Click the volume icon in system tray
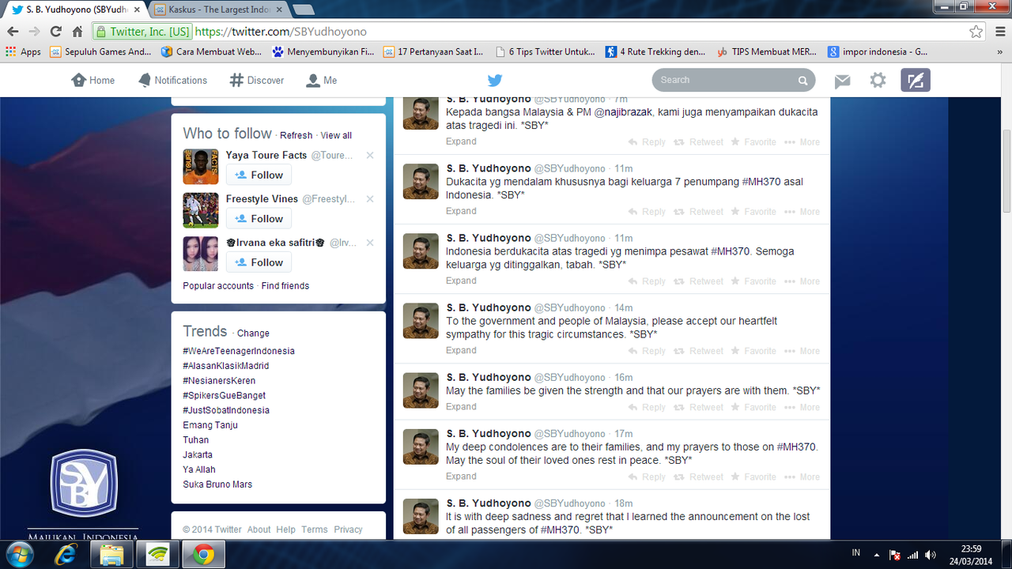Screen dimensions: 1012x569 coord(931,555)
